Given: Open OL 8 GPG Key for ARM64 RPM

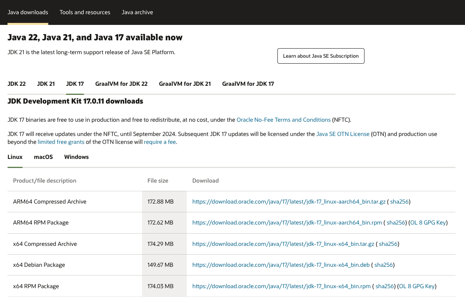Looking at the screenshot, I should 428,223.
